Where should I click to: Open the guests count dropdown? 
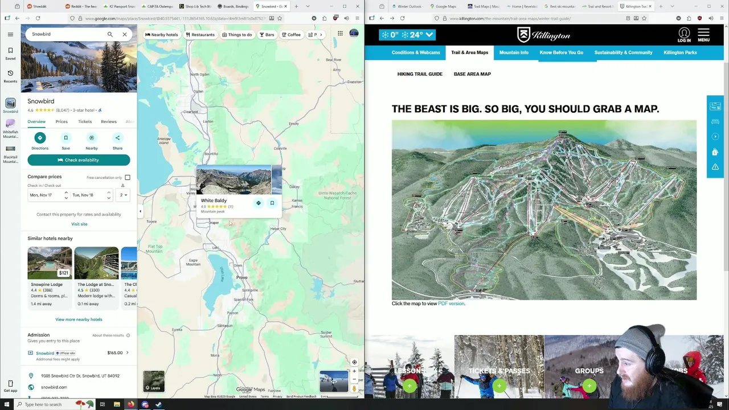123,195
